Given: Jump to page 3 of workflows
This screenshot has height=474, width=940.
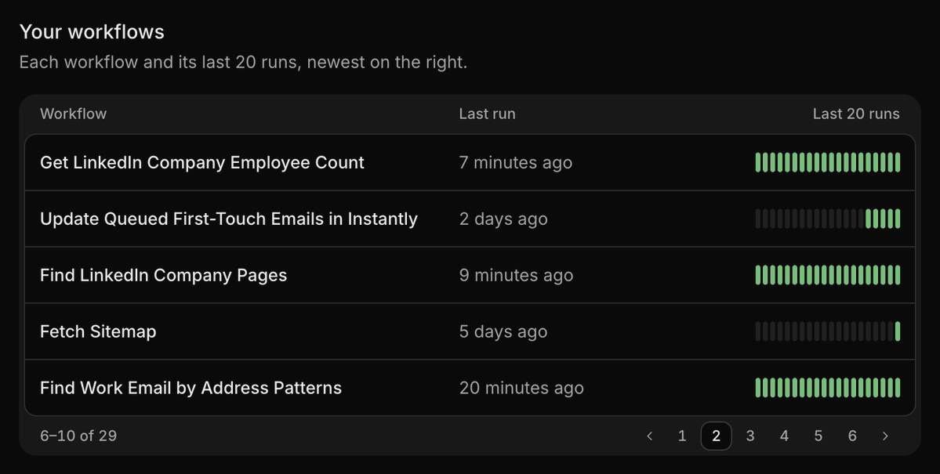Looking at the screenshot, I should (x=750, y=436).
